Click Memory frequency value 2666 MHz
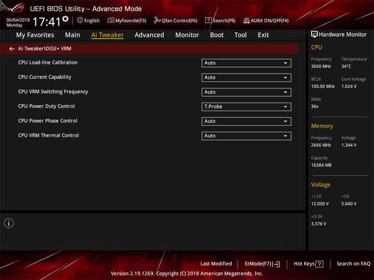This screenshot has height=280, width=374. point(321,145)
